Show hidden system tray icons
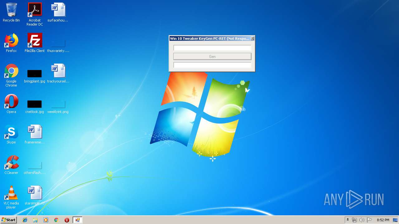Screen dimensions: 399x224 [348, 220]
